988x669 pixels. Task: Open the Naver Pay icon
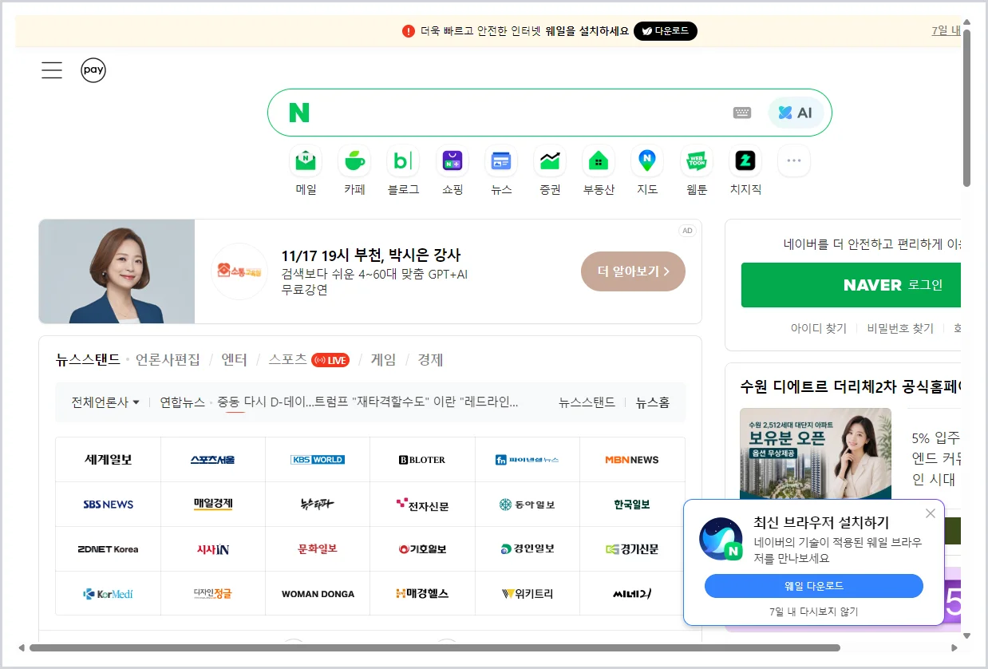pos(93,70)
